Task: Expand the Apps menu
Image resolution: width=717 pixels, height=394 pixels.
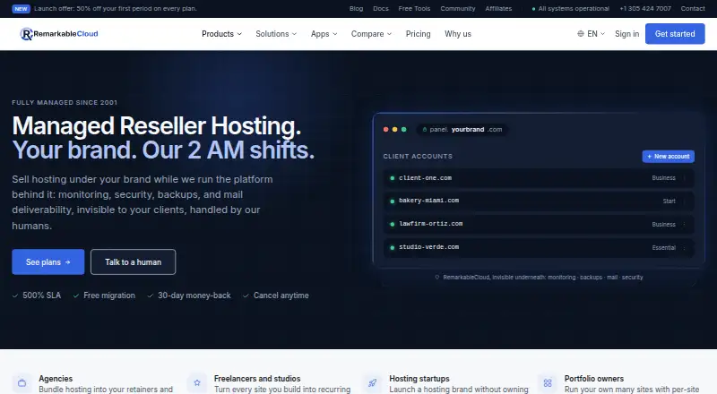Action: 324,34
